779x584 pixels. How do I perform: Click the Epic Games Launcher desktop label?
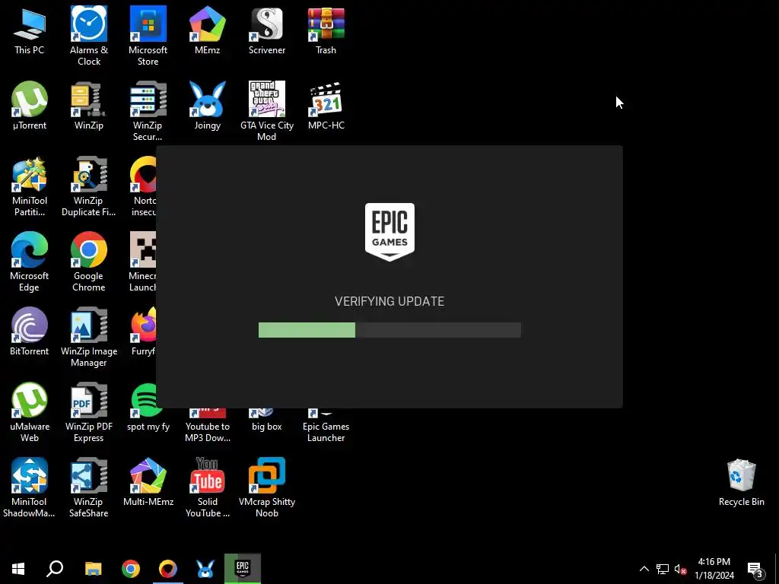point(326,432)
